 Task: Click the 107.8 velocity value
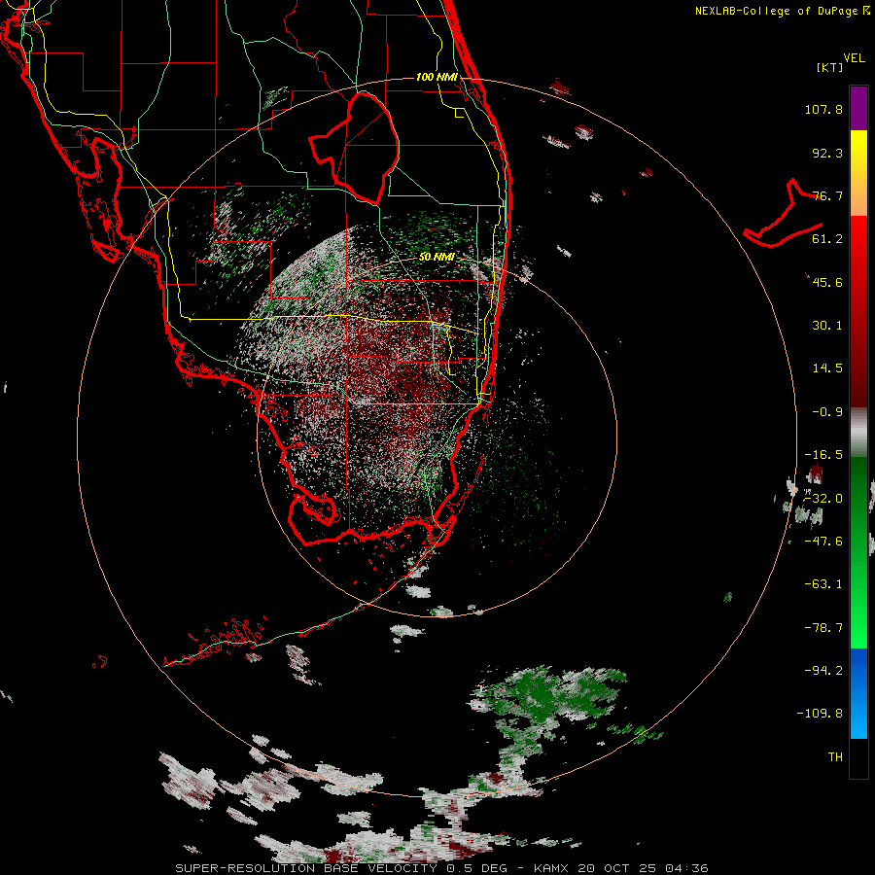(823, 109)
